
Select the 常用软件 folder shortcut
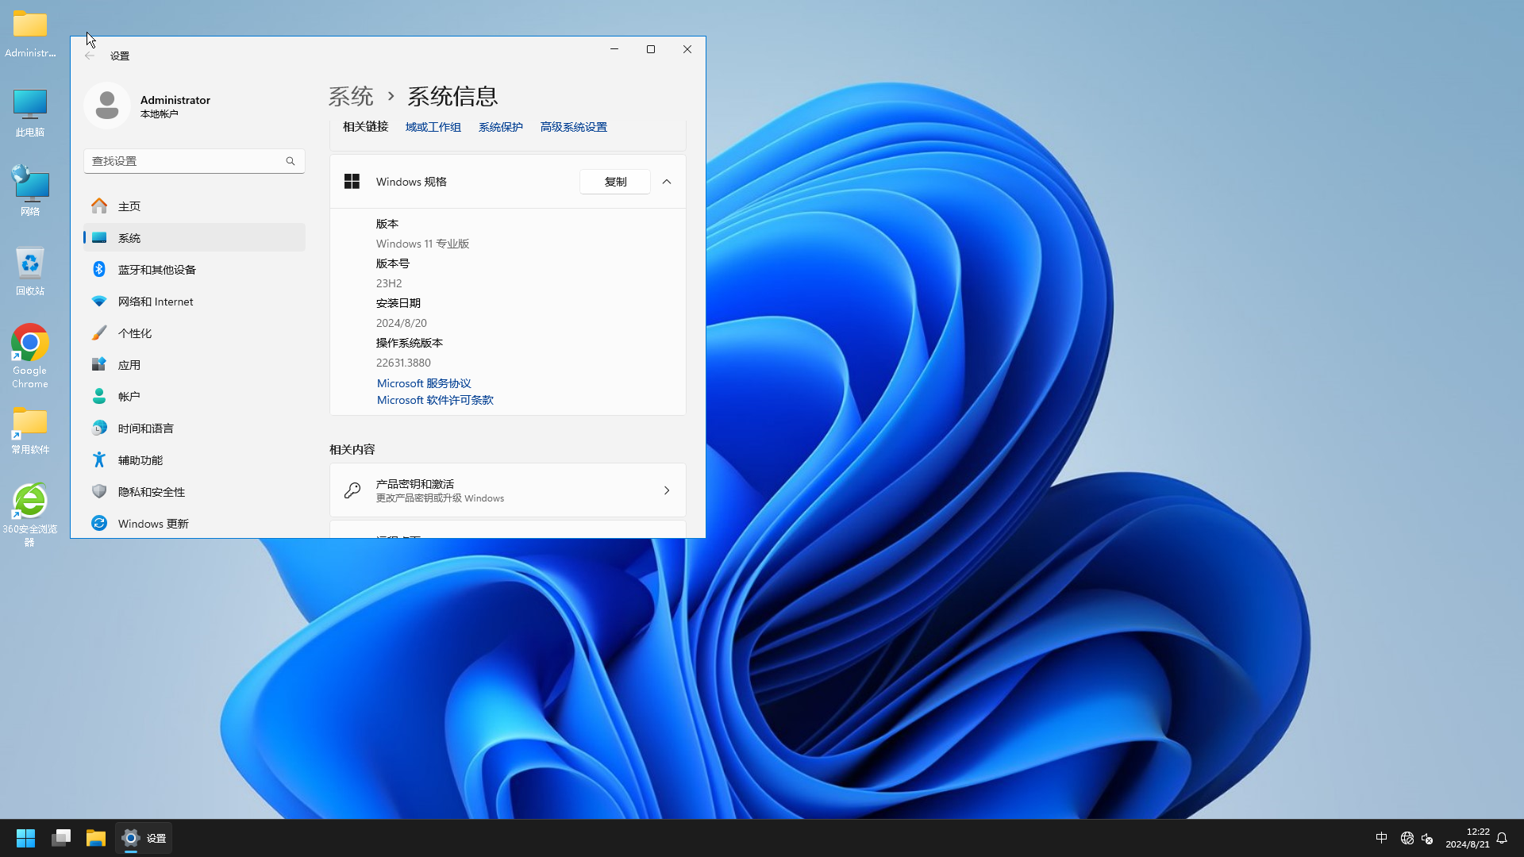click(30, 430)
